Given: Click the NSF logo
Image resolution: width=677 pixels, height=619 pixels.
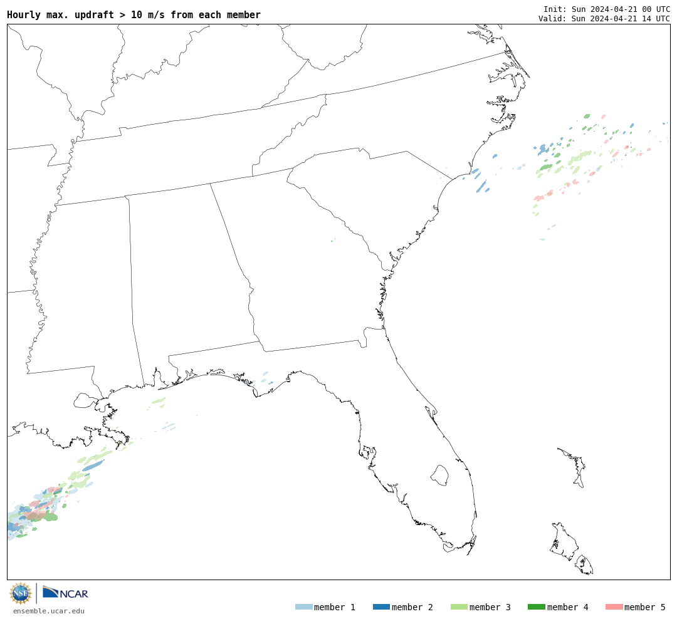Looking at the screenshot, I should [x=21, y=593].
